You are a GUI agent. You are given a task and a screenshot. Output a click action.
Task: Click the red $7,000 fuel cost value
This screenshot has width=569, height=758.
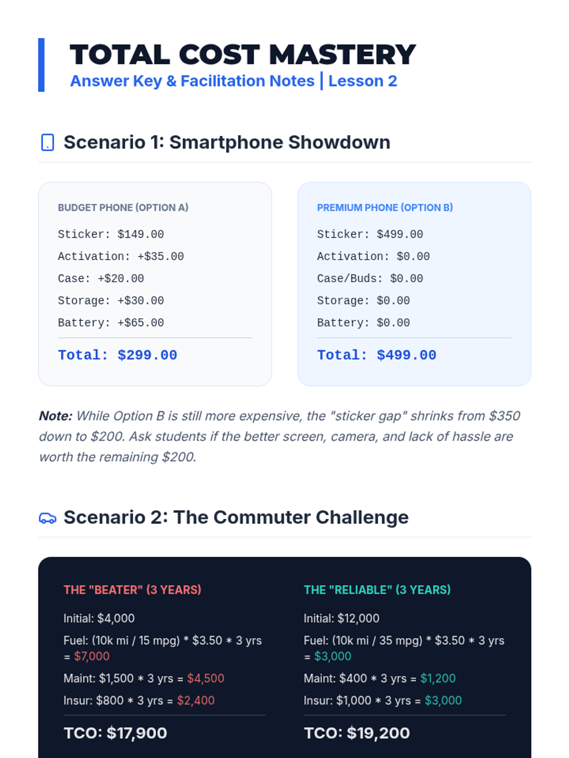[x=92, y=656]
